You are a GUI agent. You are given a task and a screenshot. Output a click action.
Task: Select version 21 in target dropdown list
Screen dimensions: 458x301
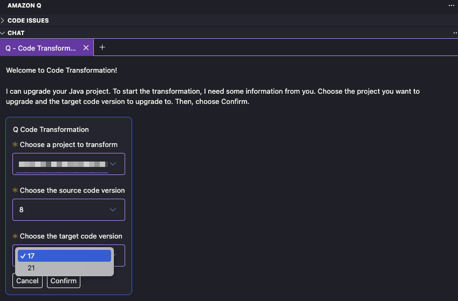coord(64,268)
